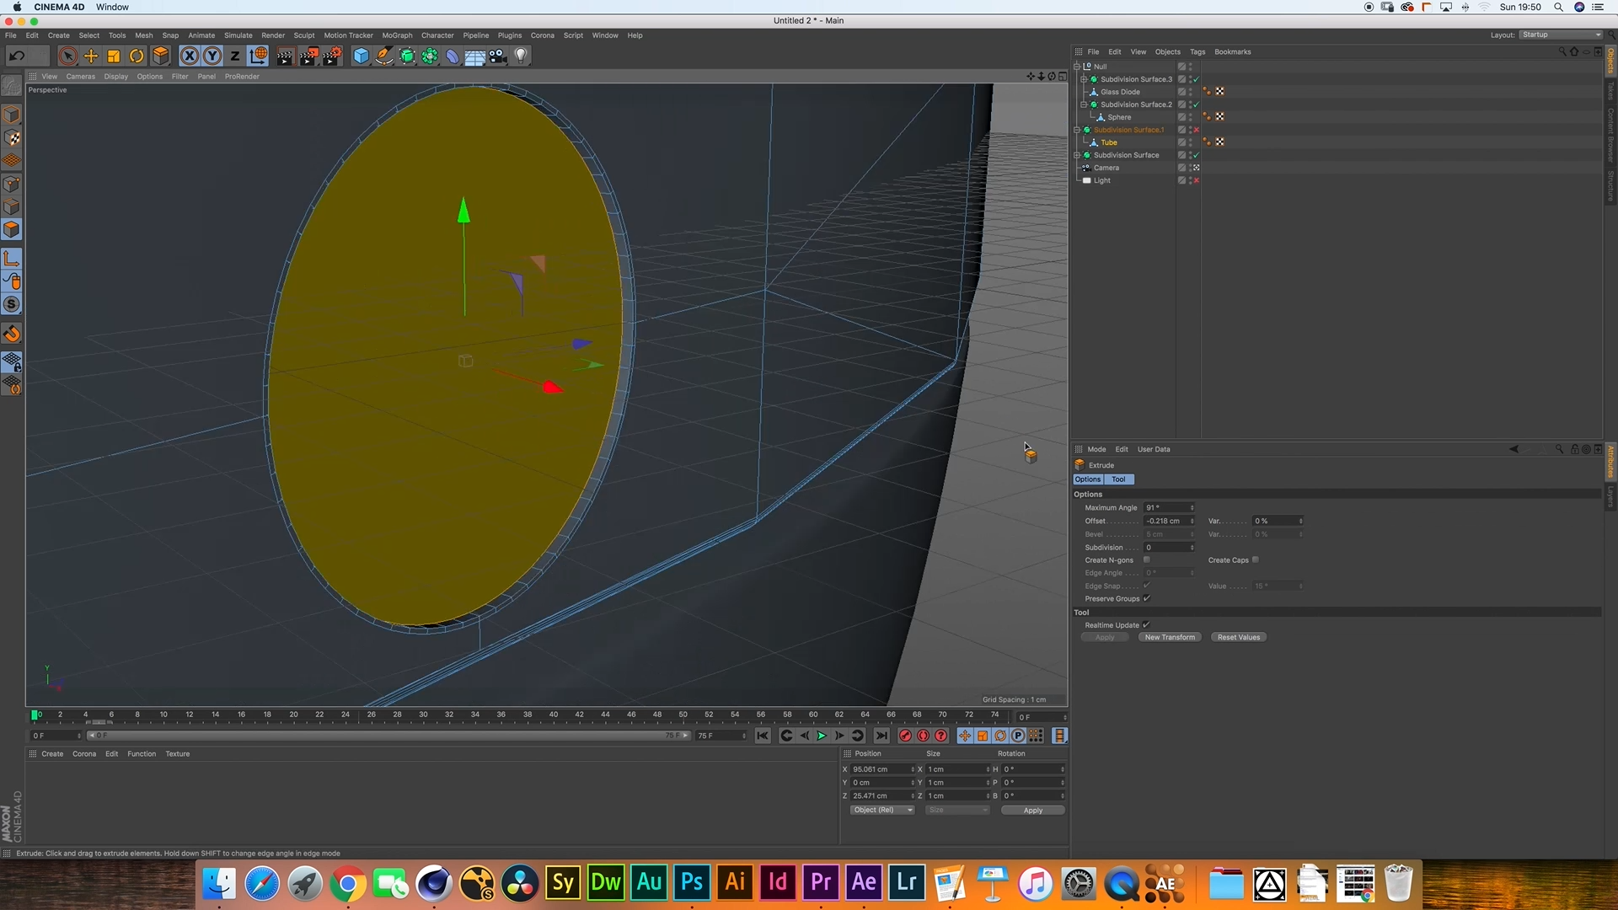
Task: Collapse the Subdivision Surface.3 tree item
Action: pyautogui.click(x=1084, y=79)
